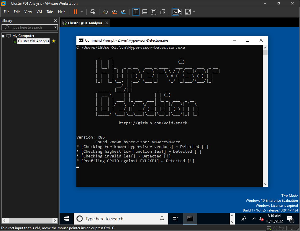This screenshot has width=300, height=231.
Task: Select Cluster #01 Analysis in the library
Action: pyautogui.click(x=33, y=41)
